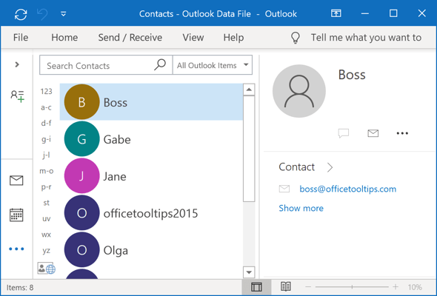Screen dimensions: 437x296
Task: Select the officetooltips2015 contact
Action: (x=151, y=213)
